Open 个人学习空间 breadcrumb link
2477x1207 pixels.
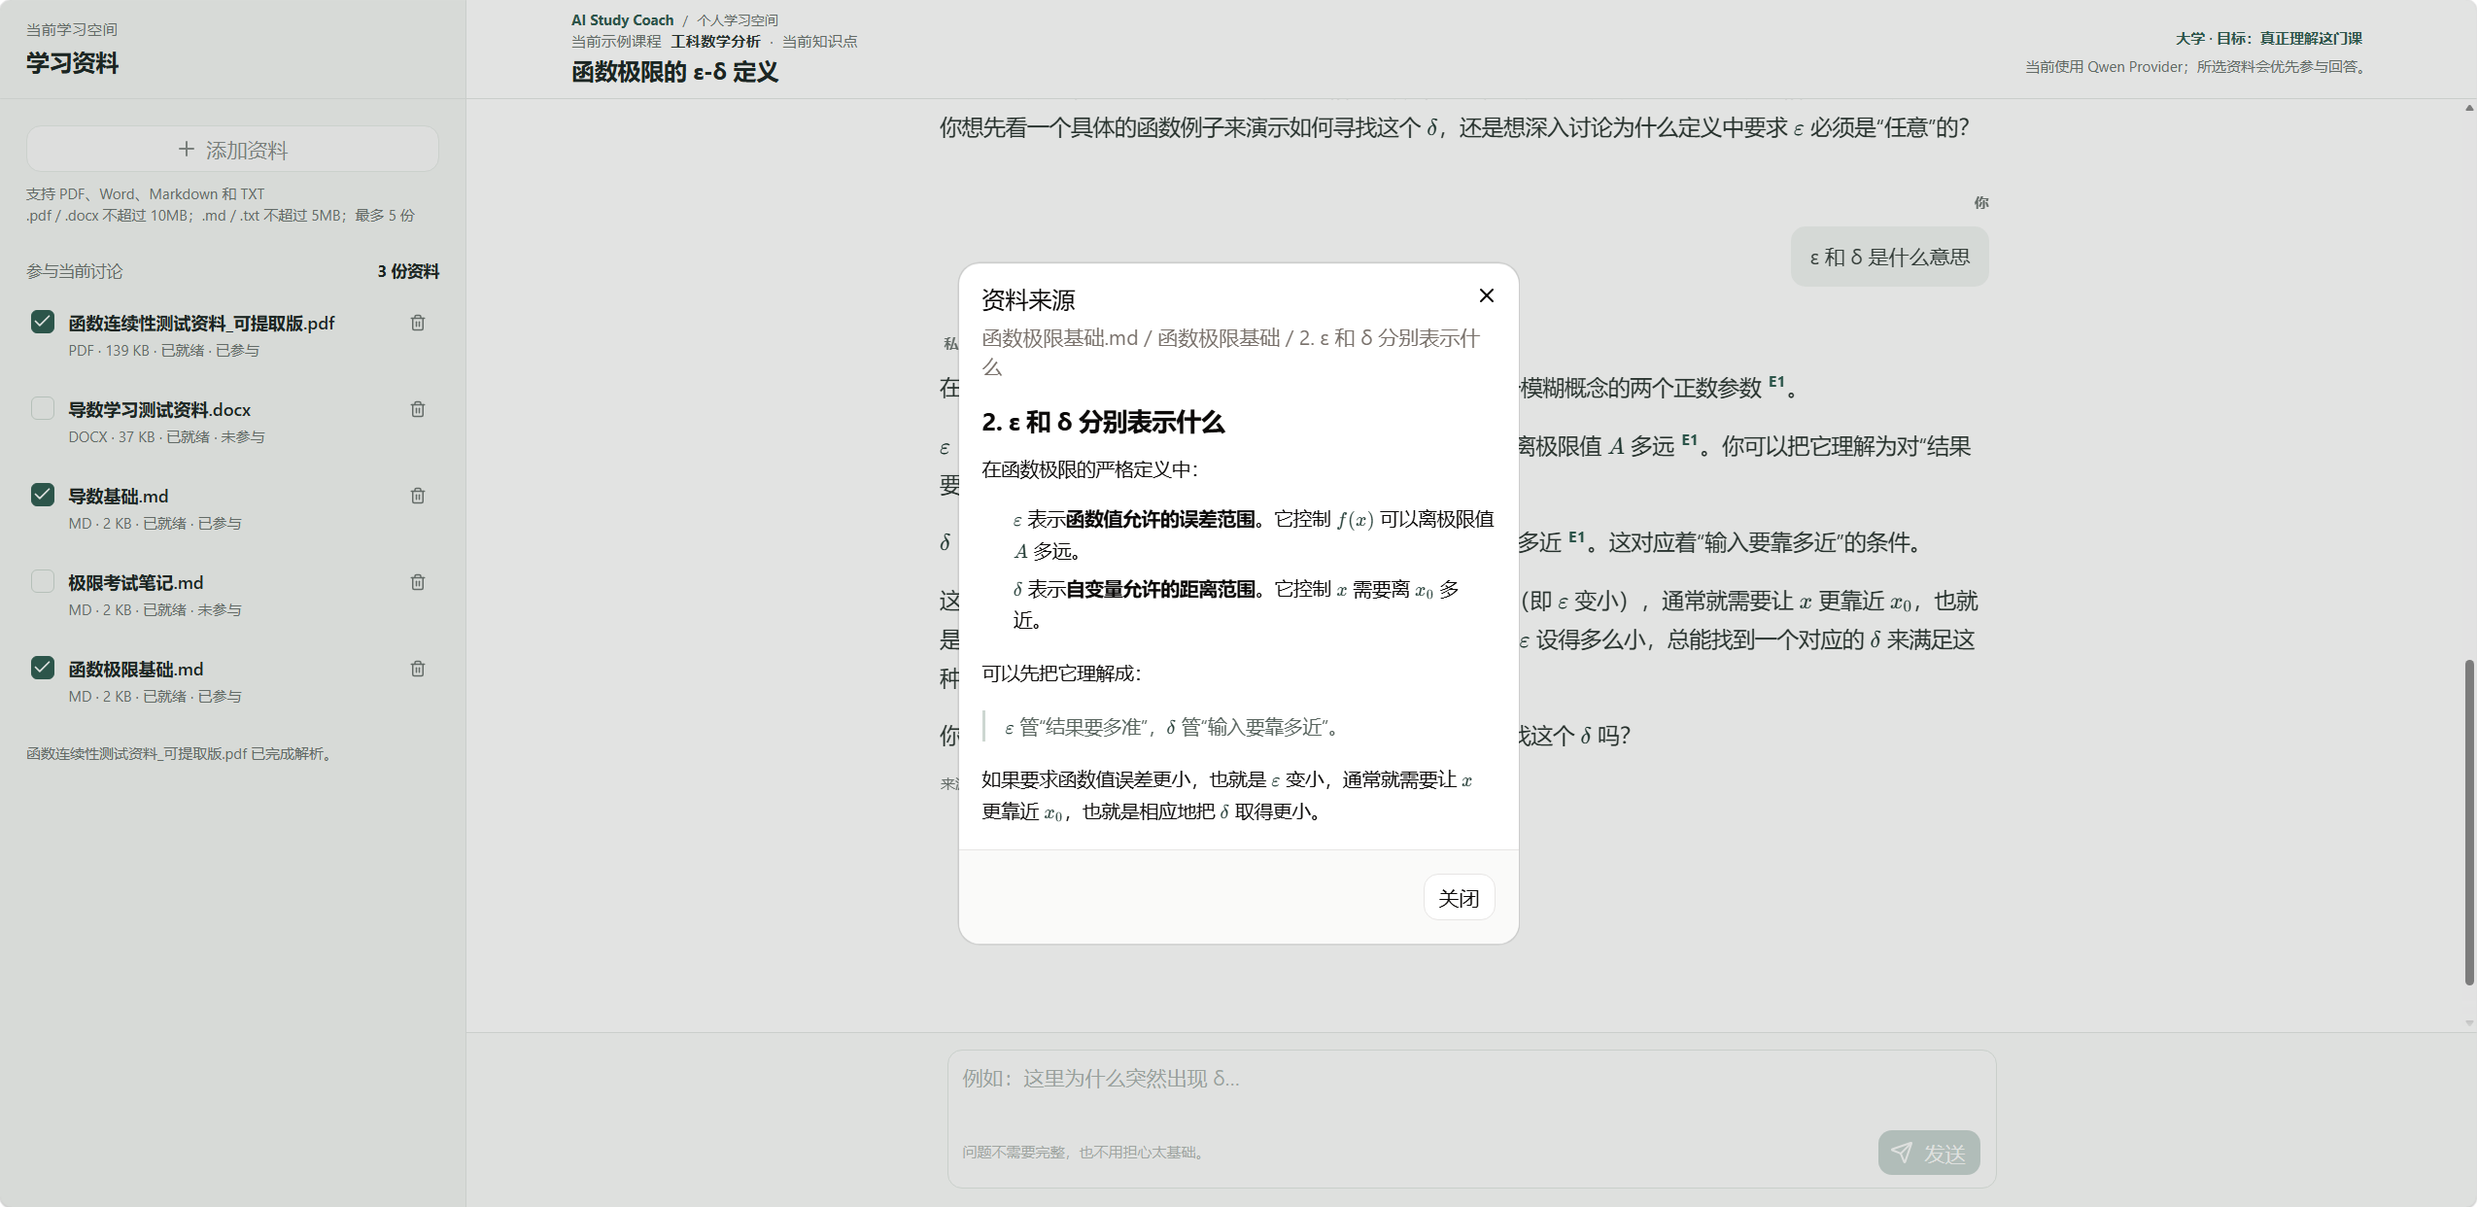coord(738,19)
